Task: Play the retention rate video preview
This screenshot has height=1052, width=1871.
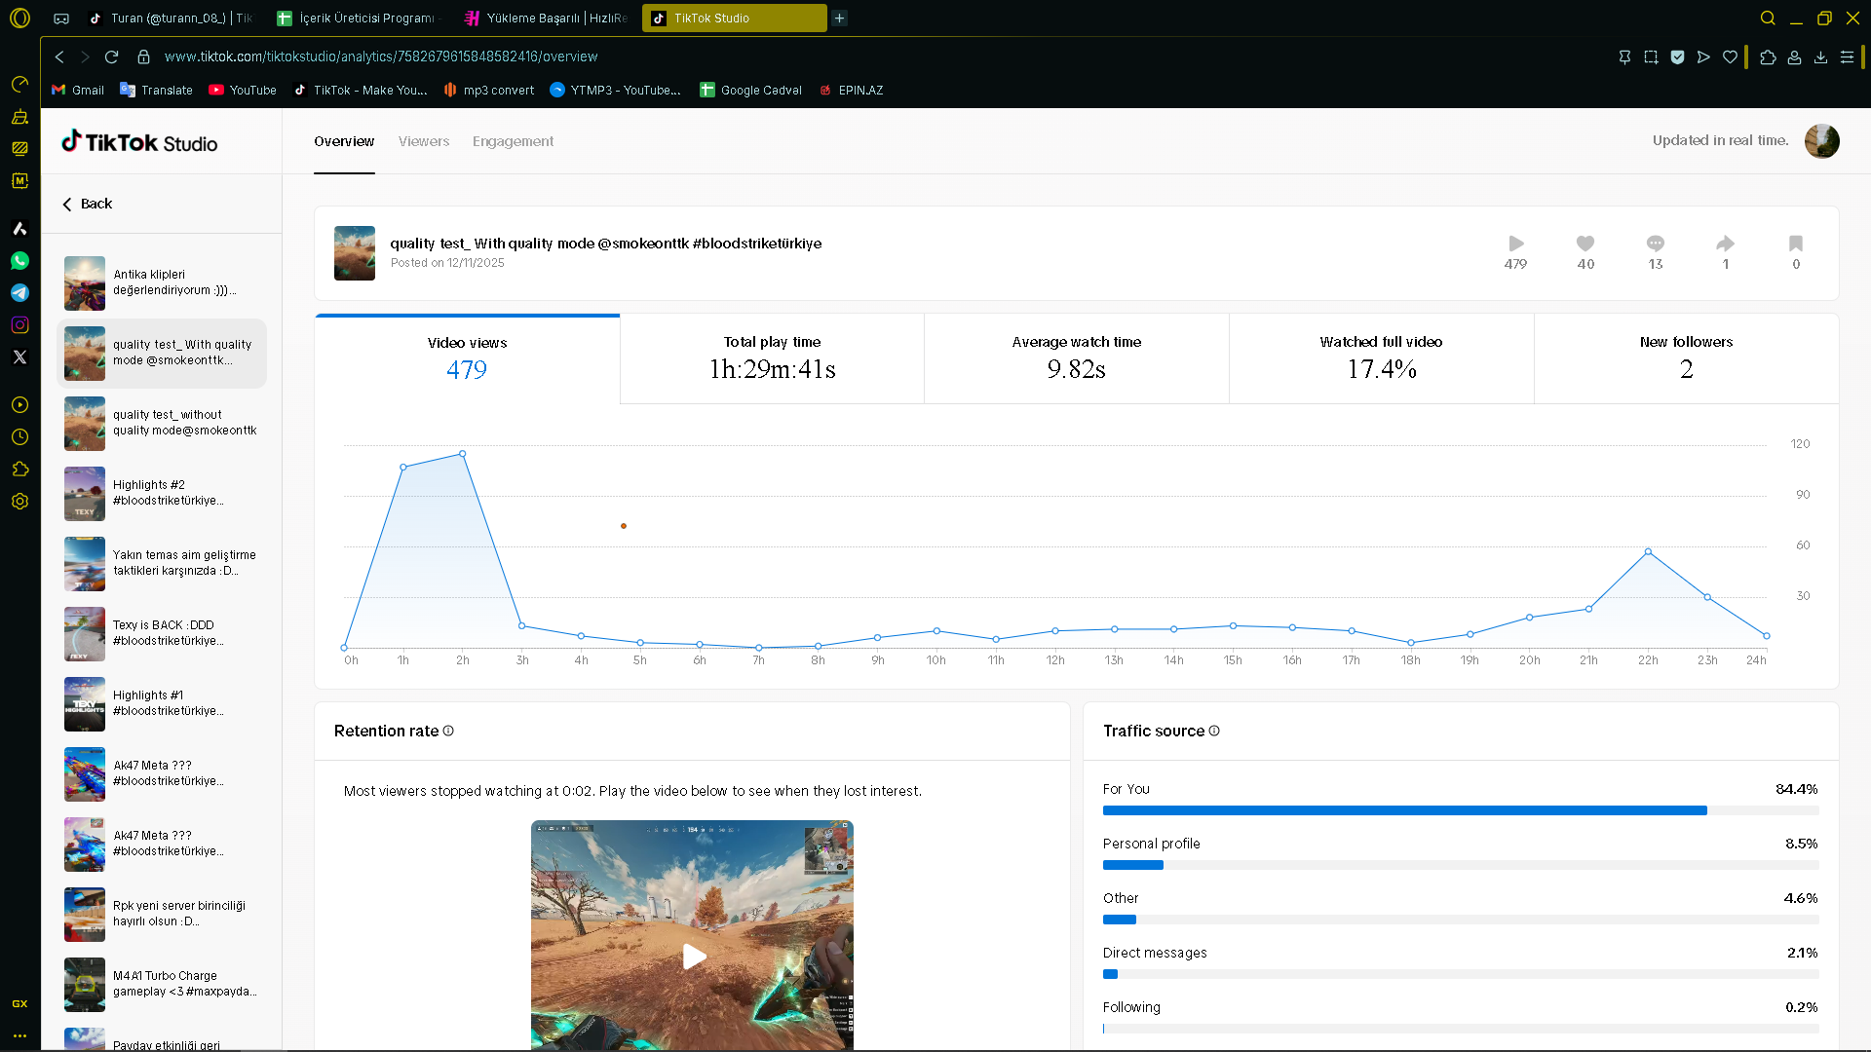Action: coord(693,957)
